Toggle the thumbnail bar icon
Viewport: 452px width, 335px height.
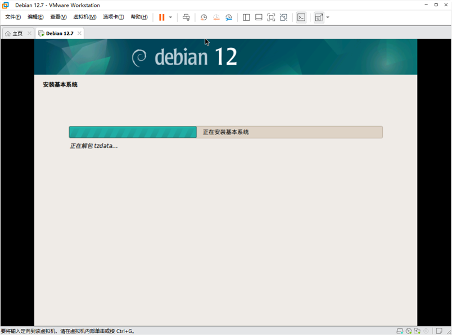(x=259, y=17)
